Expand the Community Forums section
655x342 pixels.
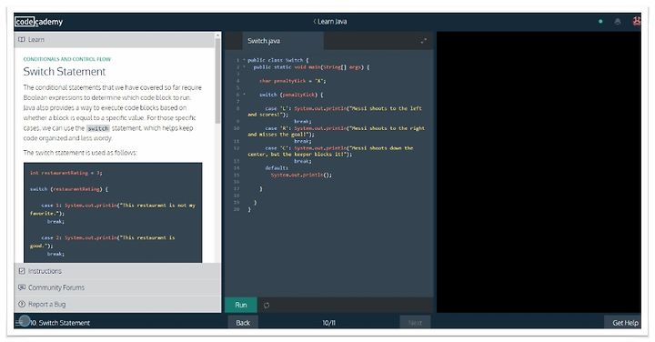point(117,287)
